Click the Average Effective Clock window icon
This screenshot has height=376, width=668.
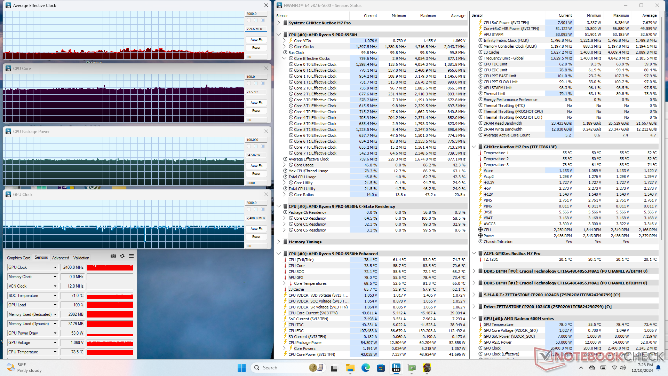point(8,5)
